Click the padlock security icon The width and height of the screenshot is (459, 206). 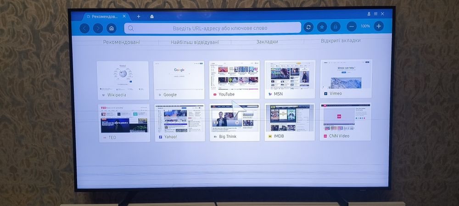pos(335,27)
